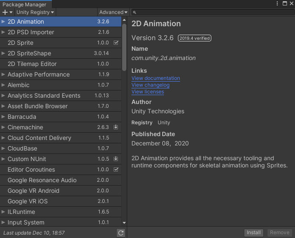
Task: Open the Unity Registry scope dropdown
Action: point(35,12)
